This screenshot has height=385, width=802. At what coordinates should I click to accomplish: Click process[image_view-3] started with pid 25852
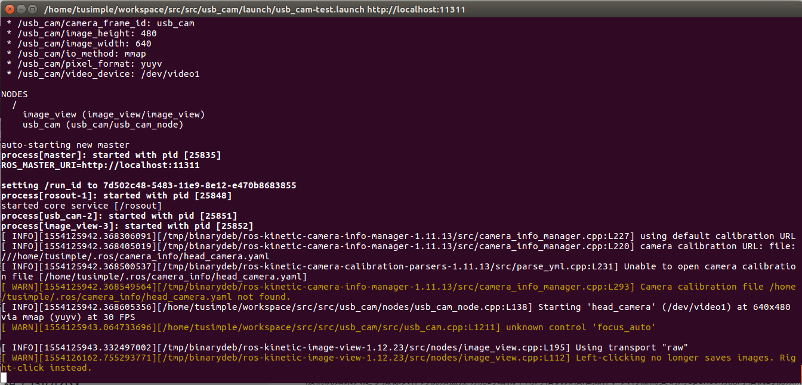(x=127, y=226)
